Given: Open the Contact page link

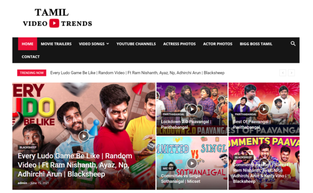Looking at the screenshot, I should click(30, 57).
